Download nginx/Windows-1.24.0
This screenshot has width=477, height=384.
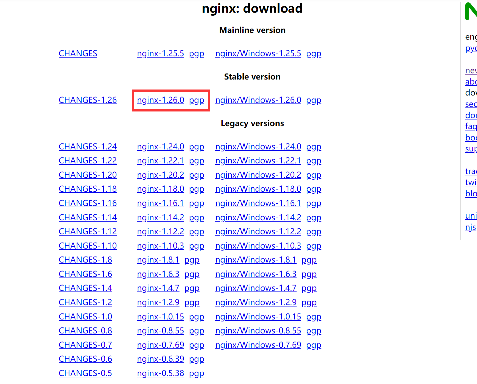258,147
